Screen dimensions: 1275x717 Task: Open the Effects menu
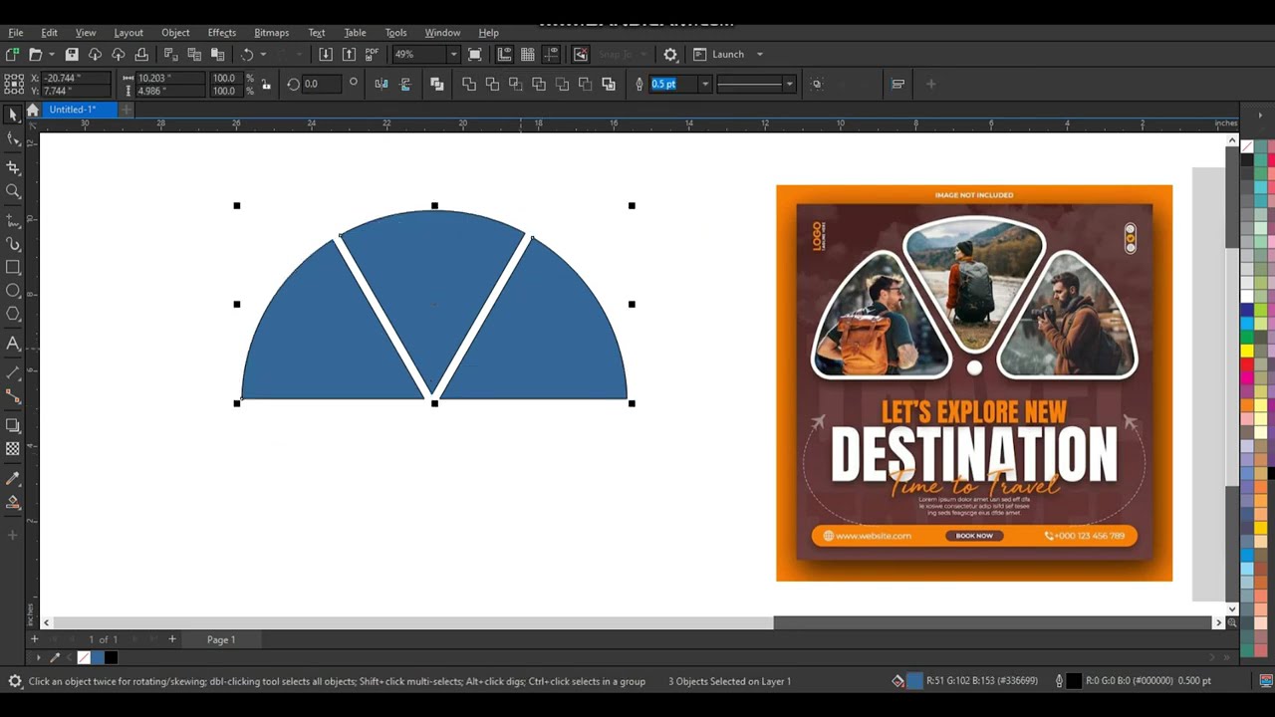[x=222, y=33]
